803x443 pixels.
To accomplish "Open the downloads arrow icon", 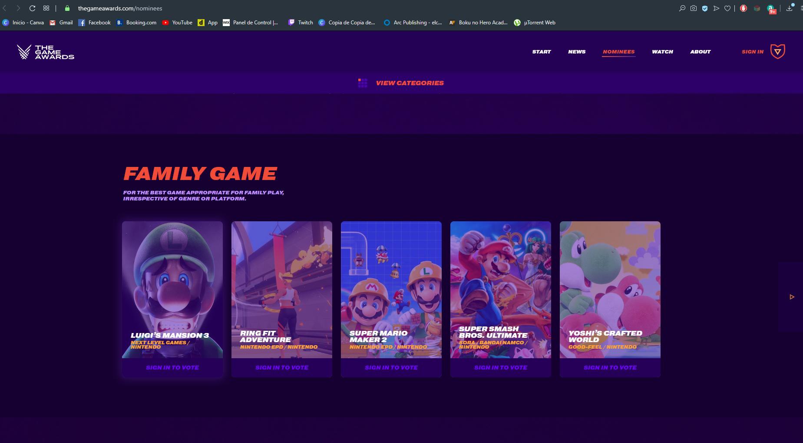I will coord(789,8).
